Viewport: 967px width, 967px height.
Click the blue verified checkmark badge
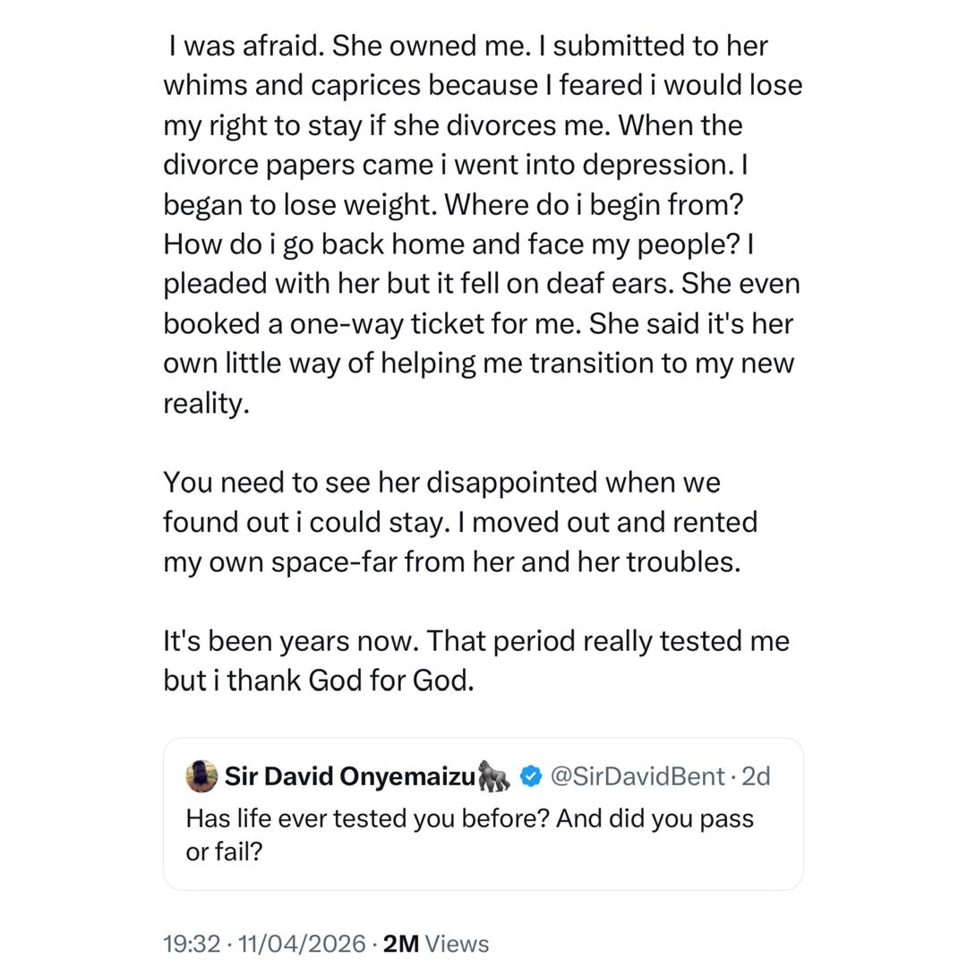[532, 776]
